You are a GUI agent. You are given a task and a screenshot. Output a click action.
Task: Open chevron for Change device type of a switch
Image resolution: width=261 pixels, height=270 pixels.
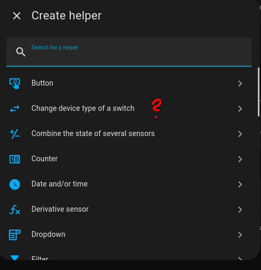(x=240, y=109)
